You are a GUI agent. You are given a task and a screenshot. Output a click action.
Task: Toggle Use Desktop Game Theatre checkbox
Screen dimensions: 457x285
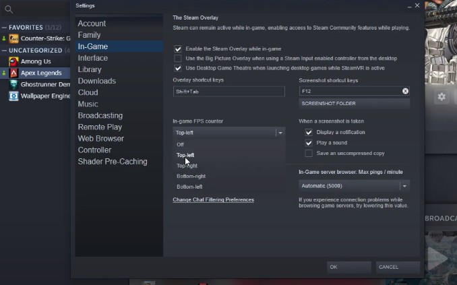click(178, 68)
